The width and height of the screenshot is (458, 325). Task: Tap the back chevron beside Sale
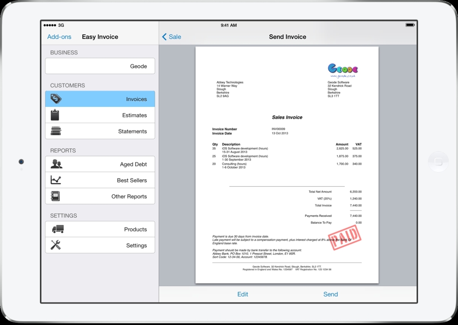click(164, 37)
